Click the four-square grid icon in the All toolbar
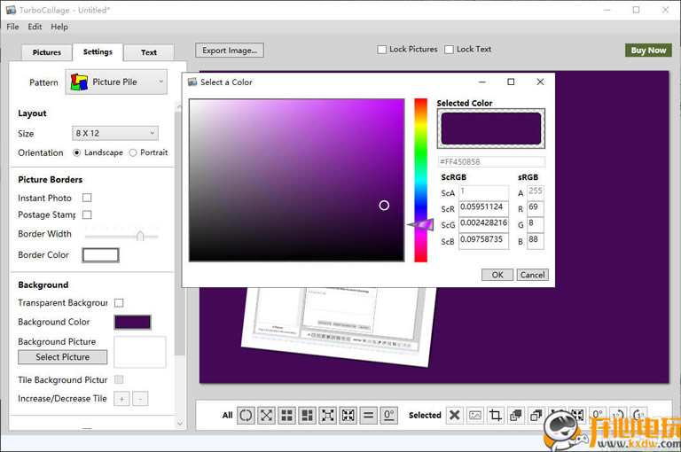Viewport: 681px width, 452px height. pyautogui.click(x=286, y=415)
